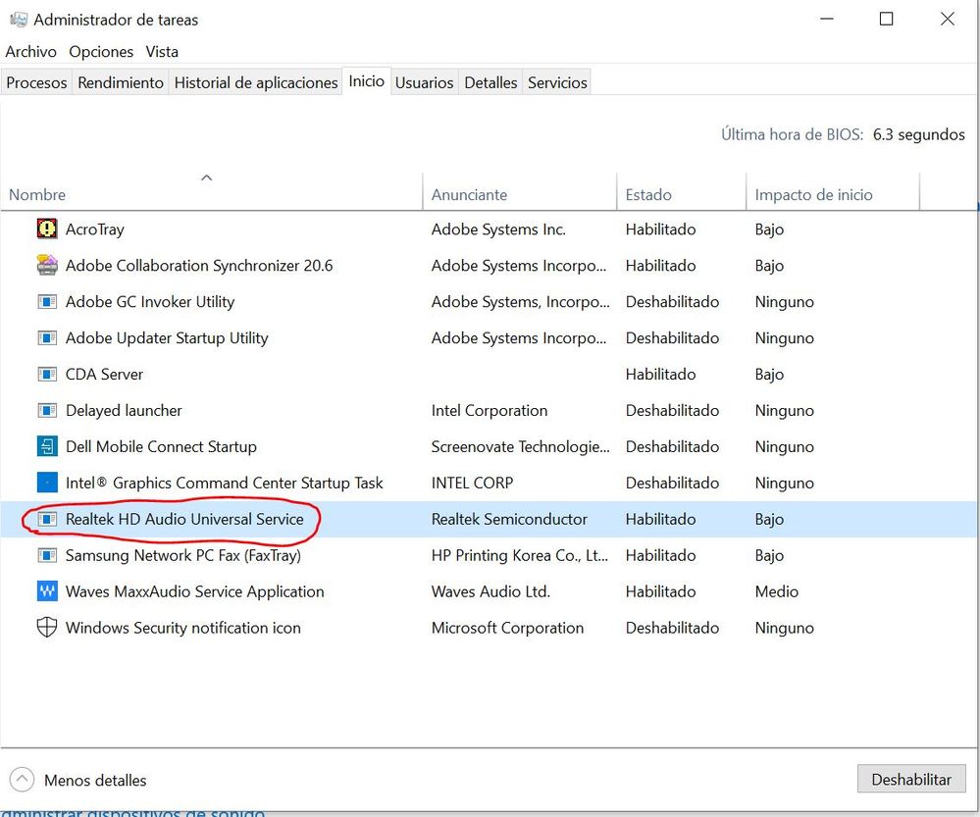Click the Intel Graphics Command Center icon
The height and width of the screenshot is (817, 980).
[x=47, y=483]
